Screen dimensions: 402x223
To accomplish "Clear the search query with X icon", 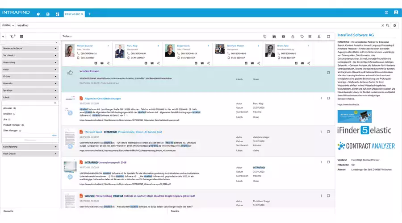I will point(382,25).
